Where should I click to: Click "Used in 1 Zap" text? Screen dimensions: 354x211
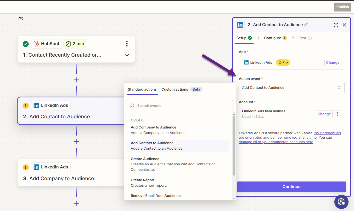(253, 116)
